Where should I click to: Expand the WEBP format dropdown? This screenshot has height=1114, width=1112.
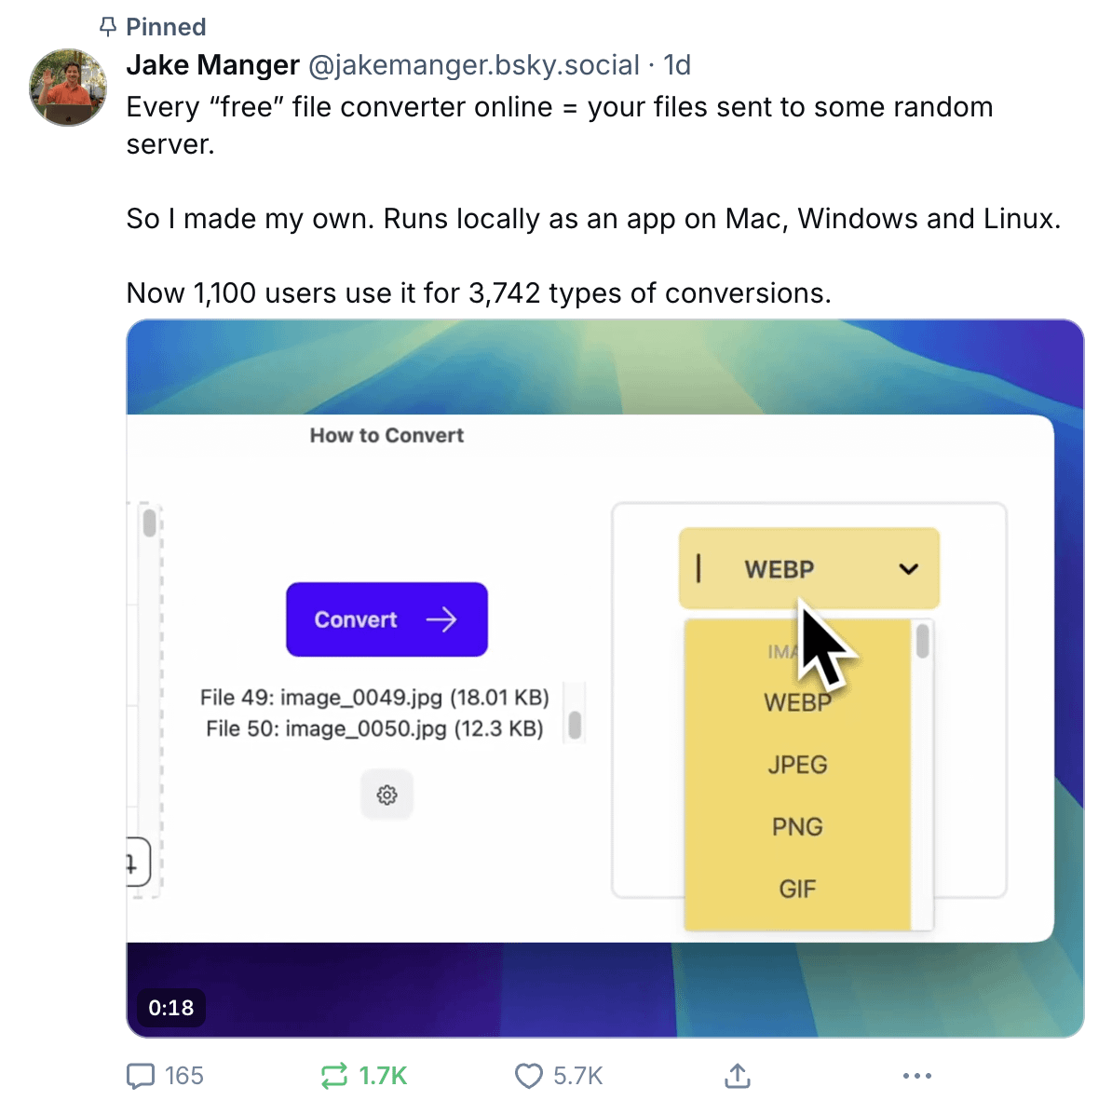click(x=809, y=568)
